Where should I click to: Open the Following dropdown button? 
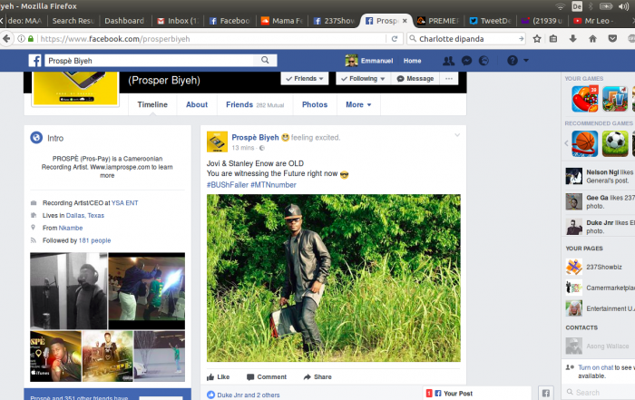pyautogui.click(x=361, y=79)
